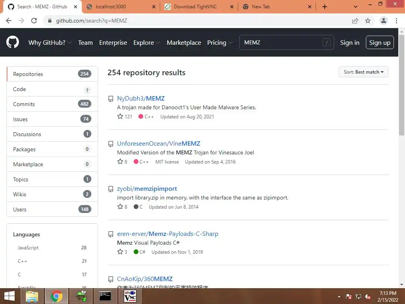Open UnforeseenOcean/VineMEMZ repository link

[159, 143]
